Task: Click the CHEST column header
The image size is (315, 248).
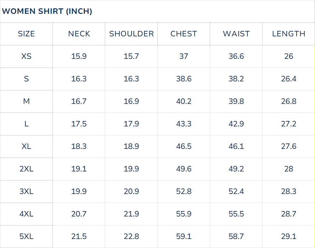Action: [x=184, y=34]
